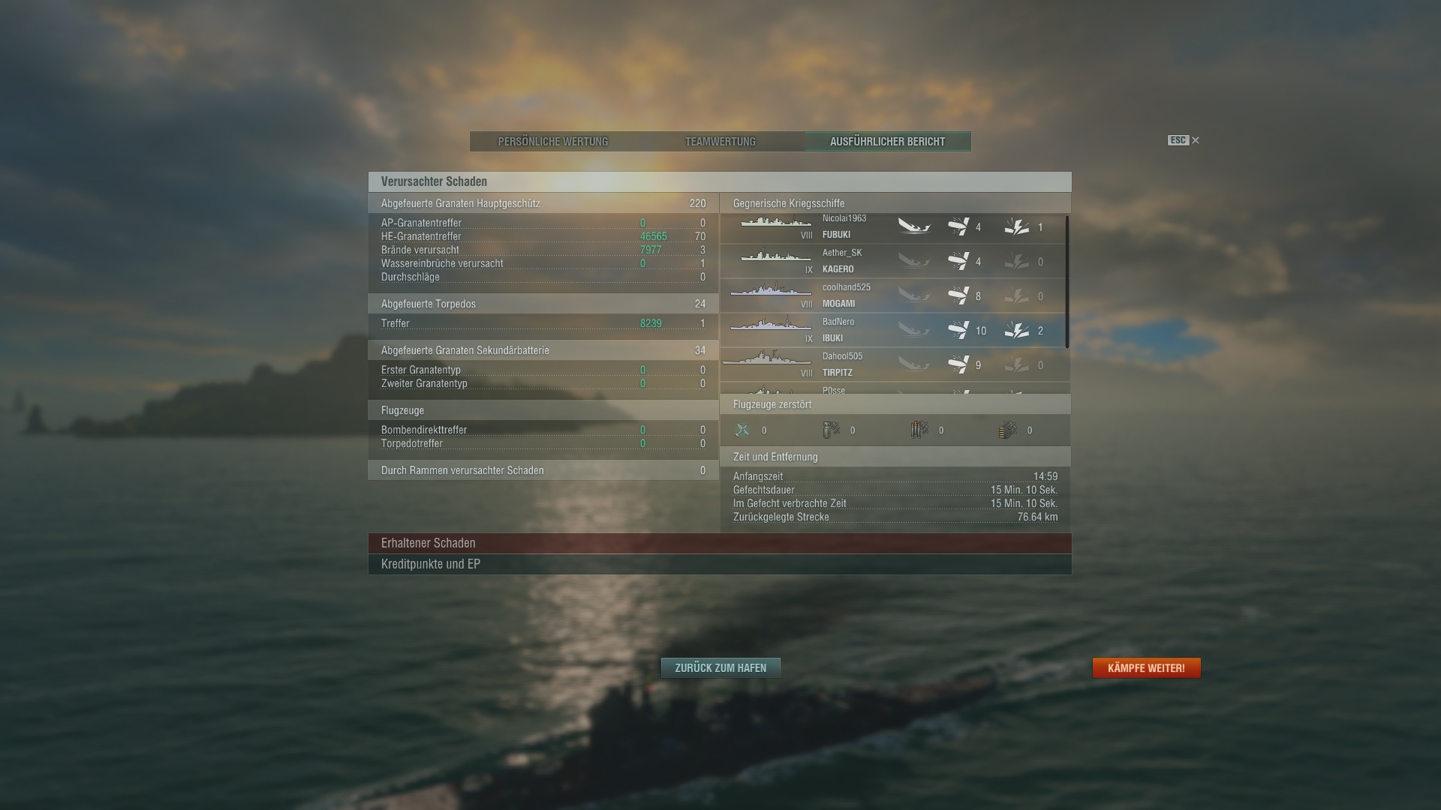Image resolution: width=1441 pixels, height=810 pixels.
Task: Click Zurück zum Hafen button
Action: 720,667
